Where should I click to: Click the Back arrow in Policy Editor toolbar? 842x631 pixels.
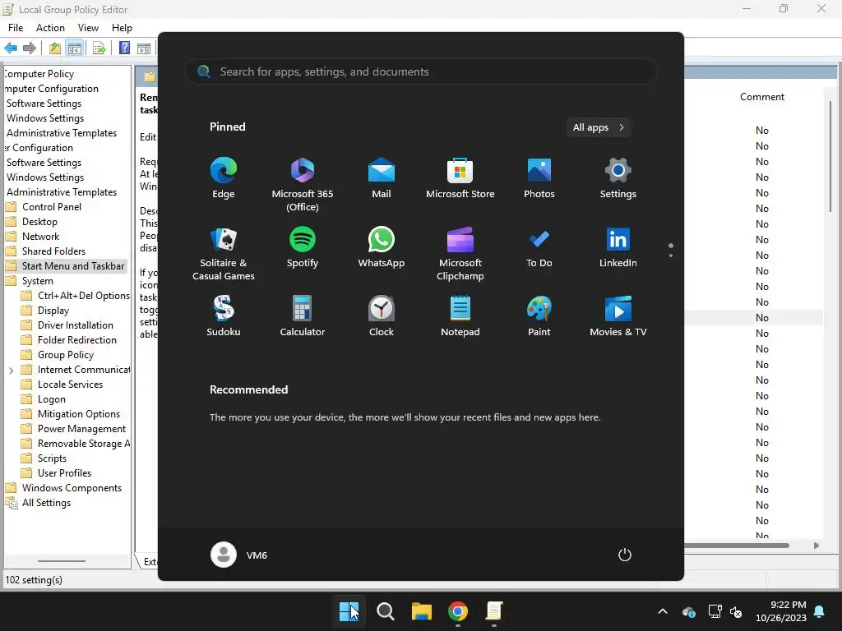[11, 48]
